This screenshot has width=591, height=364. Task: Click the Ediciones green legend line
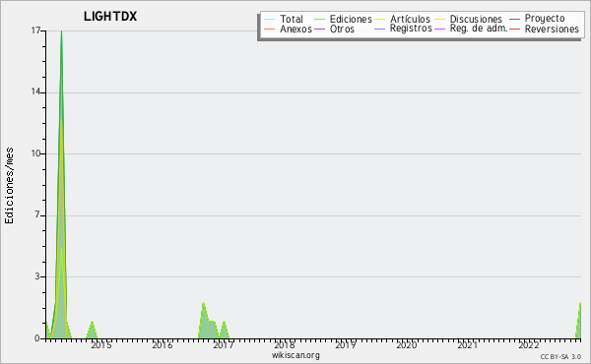[x=319, y=20]
